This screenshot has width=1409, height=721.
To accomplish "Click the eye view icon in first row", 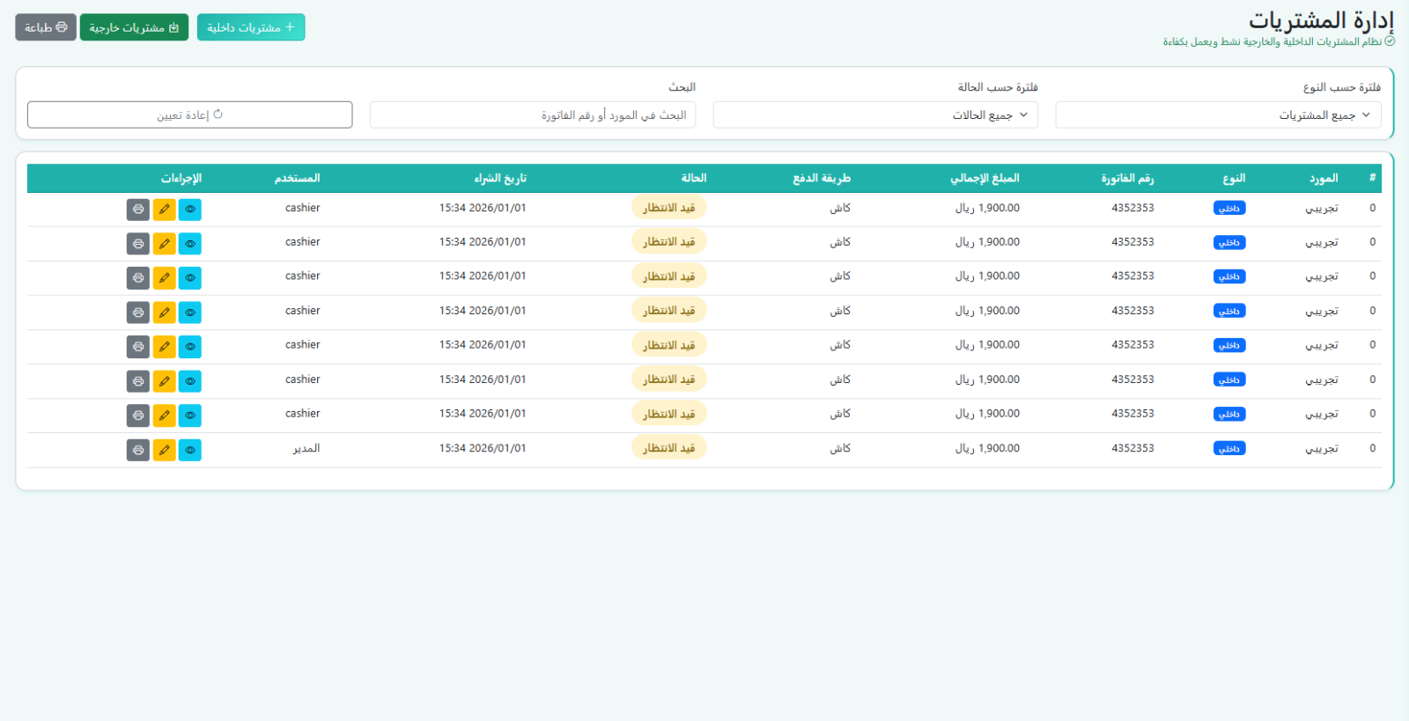I will pos(190,210).
